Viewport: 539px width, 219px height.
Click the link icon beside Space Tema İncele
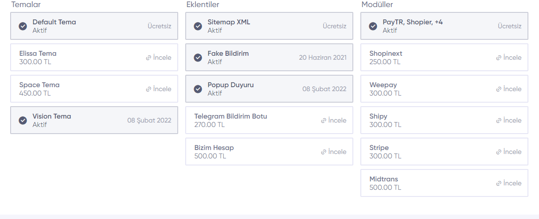coord(149,89)
